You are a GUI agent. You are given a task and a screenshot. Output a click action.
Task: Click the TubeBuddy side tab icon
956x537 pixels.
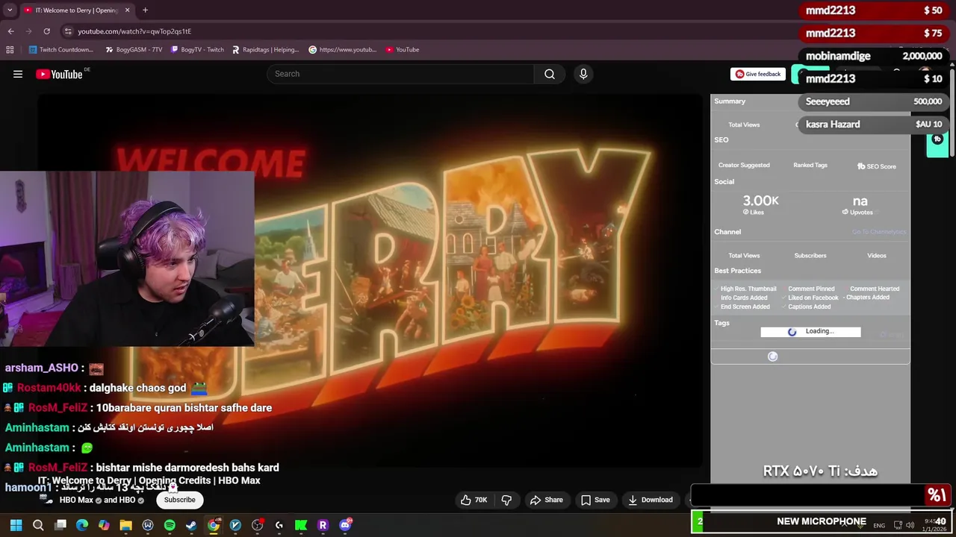point(937,141)
